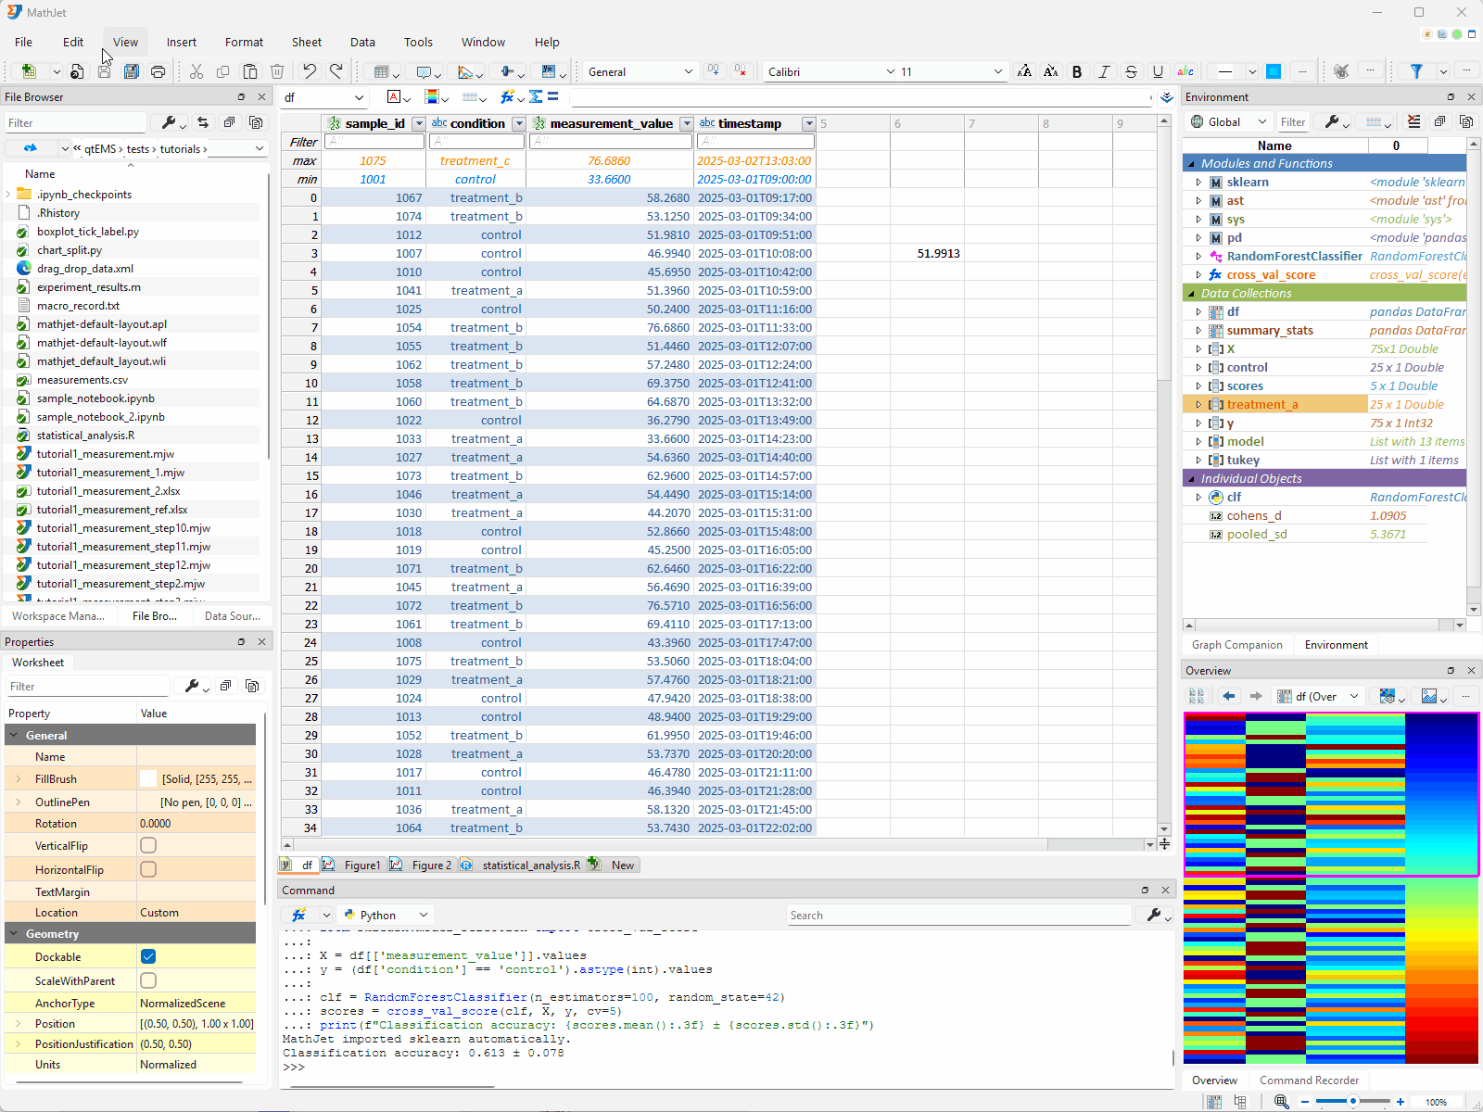Click the tutorials breadcrumb path segment
Image resolution: width=1483 pixels, height=1112 pixels.
coord(180,148)
